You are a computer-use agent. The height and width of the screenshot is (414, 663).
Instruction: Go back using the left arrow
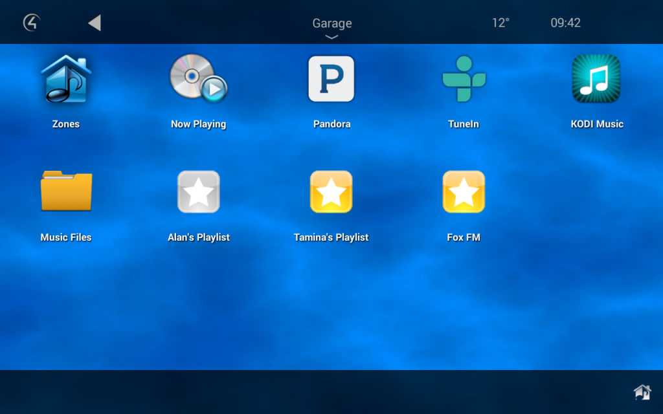pos(95,23)
